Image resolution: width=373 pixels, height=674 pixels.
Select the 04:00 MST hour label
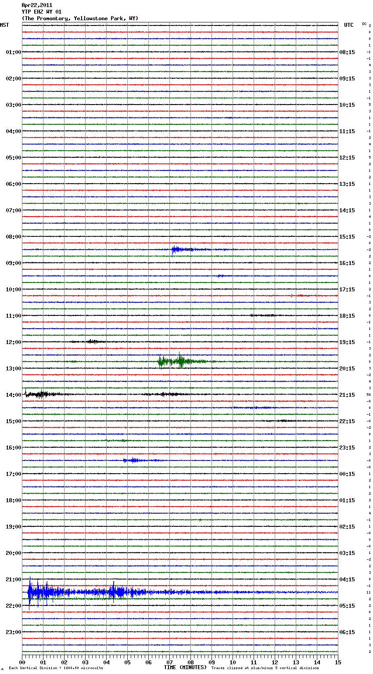(14, 131)
